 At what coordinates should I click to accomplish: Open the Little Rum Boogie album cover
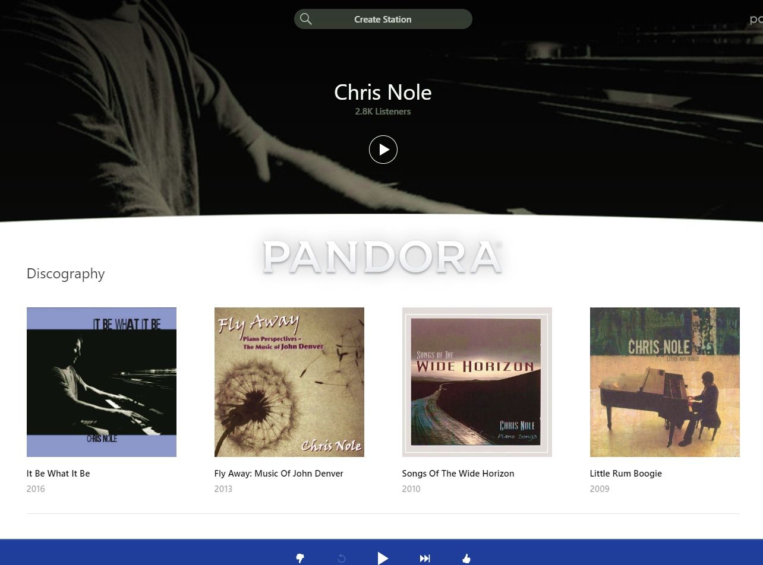[665, 382]
